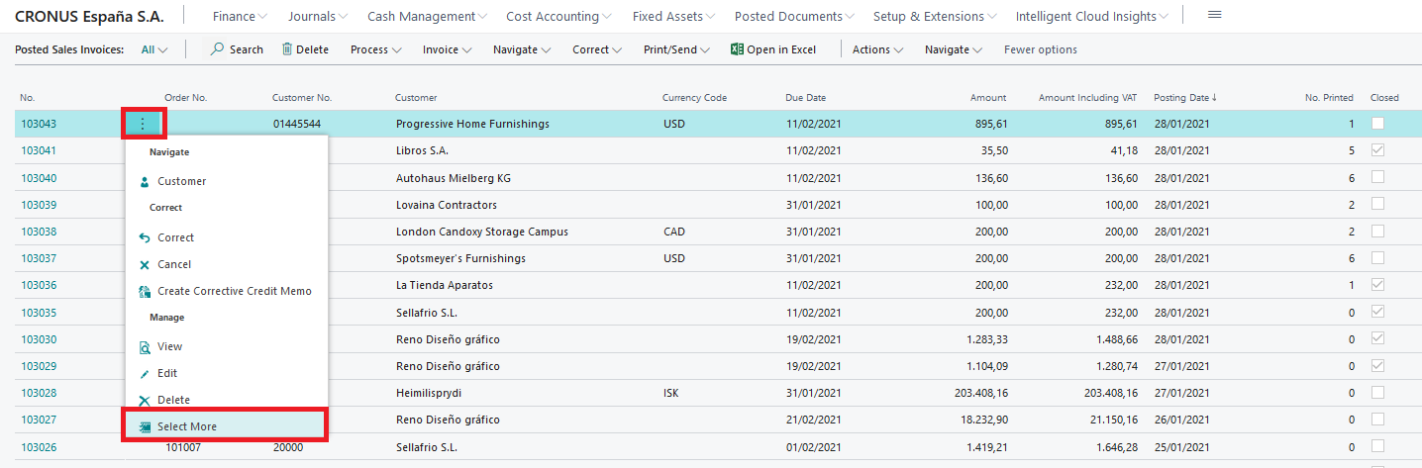Toggle Closed checkbox for Progressive Home Furnishings

coord(1377,124)
